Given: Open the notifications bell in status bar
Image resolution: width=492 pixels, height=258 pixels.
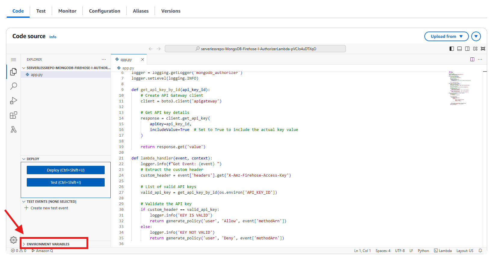Looking at the screenshot, I should click(x=480, y=251).
